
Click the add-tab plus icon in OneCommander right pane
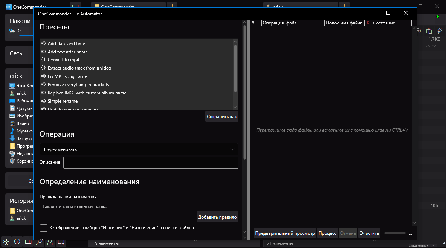coord(344,6)
